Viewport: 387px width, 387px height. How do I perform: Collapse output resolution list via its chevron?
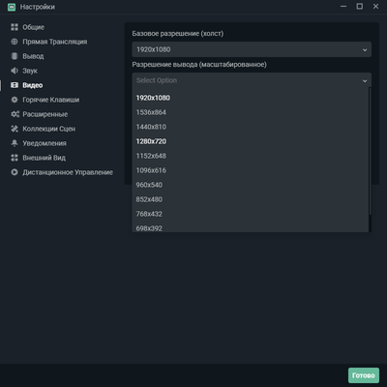[365, 80]
